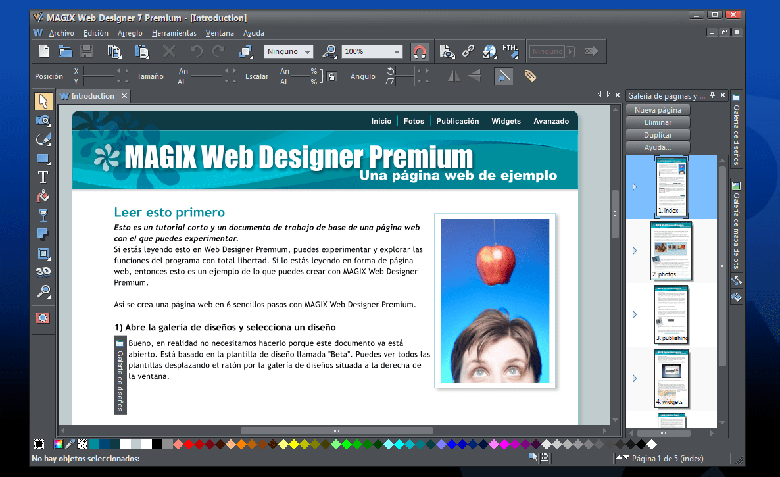This screenshot has width=780, height=477.
Task: Select the Selector arrow tool
Action: tap(43, 101)
